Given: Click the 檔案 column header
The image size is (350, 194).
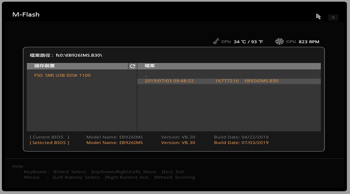Looking at the screenshot, I should coord(229,66).
